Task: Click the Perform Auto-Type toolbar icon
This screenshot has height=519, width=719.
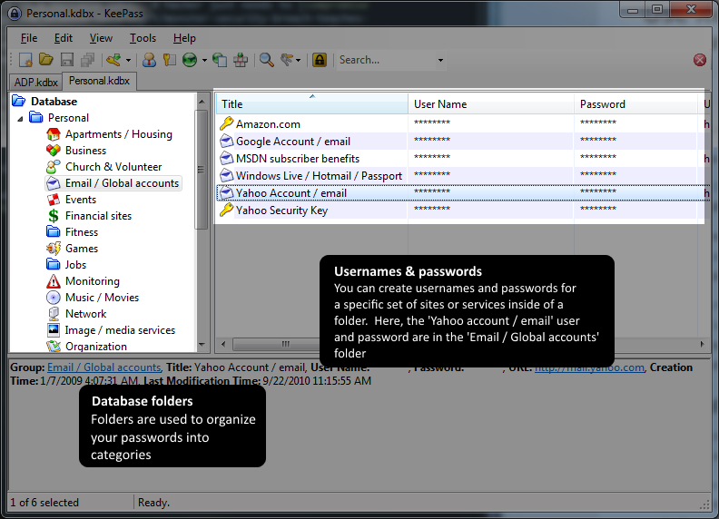Action: pos(241,60)
